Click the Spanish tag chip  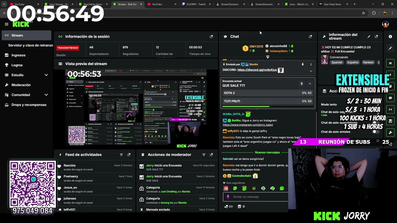(x=337, y=62)
